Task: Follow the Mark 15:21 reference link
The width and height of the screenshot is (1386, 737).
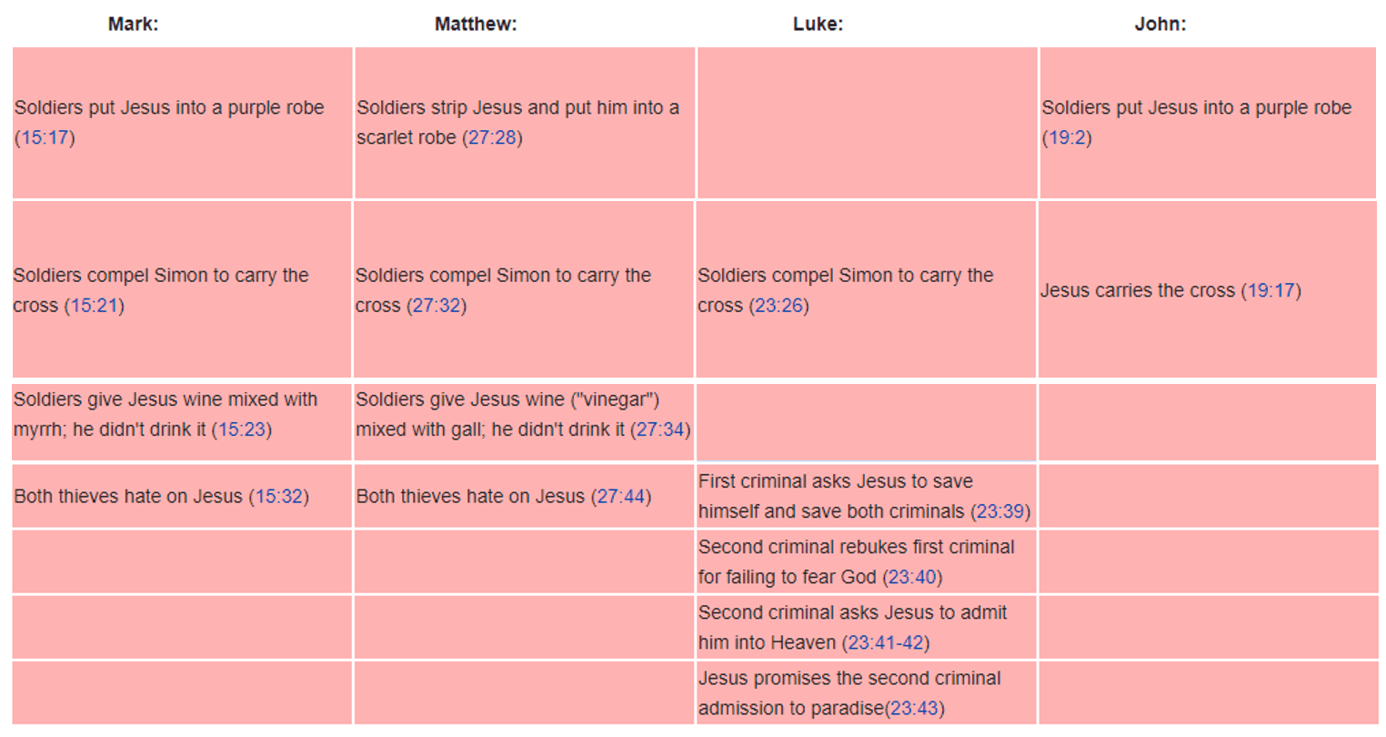Action: 95,306
